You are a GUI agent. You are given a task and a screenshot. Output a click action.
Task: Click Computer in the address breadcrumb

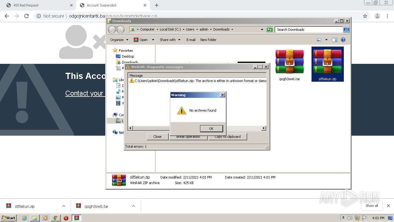pyautogui.click(x=147, y=30)
